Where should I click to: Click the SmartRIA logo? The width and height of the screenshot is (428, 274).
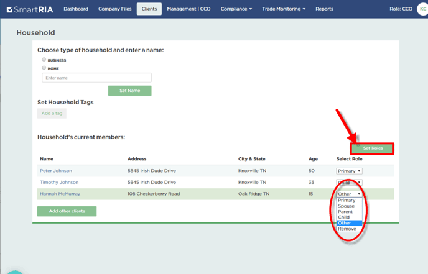tap(30, 9)
